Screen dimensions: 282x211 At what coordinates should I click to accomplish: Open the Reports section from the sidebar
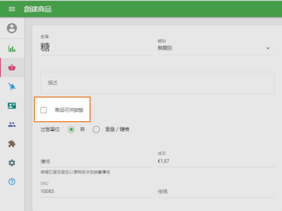[12, 48]
